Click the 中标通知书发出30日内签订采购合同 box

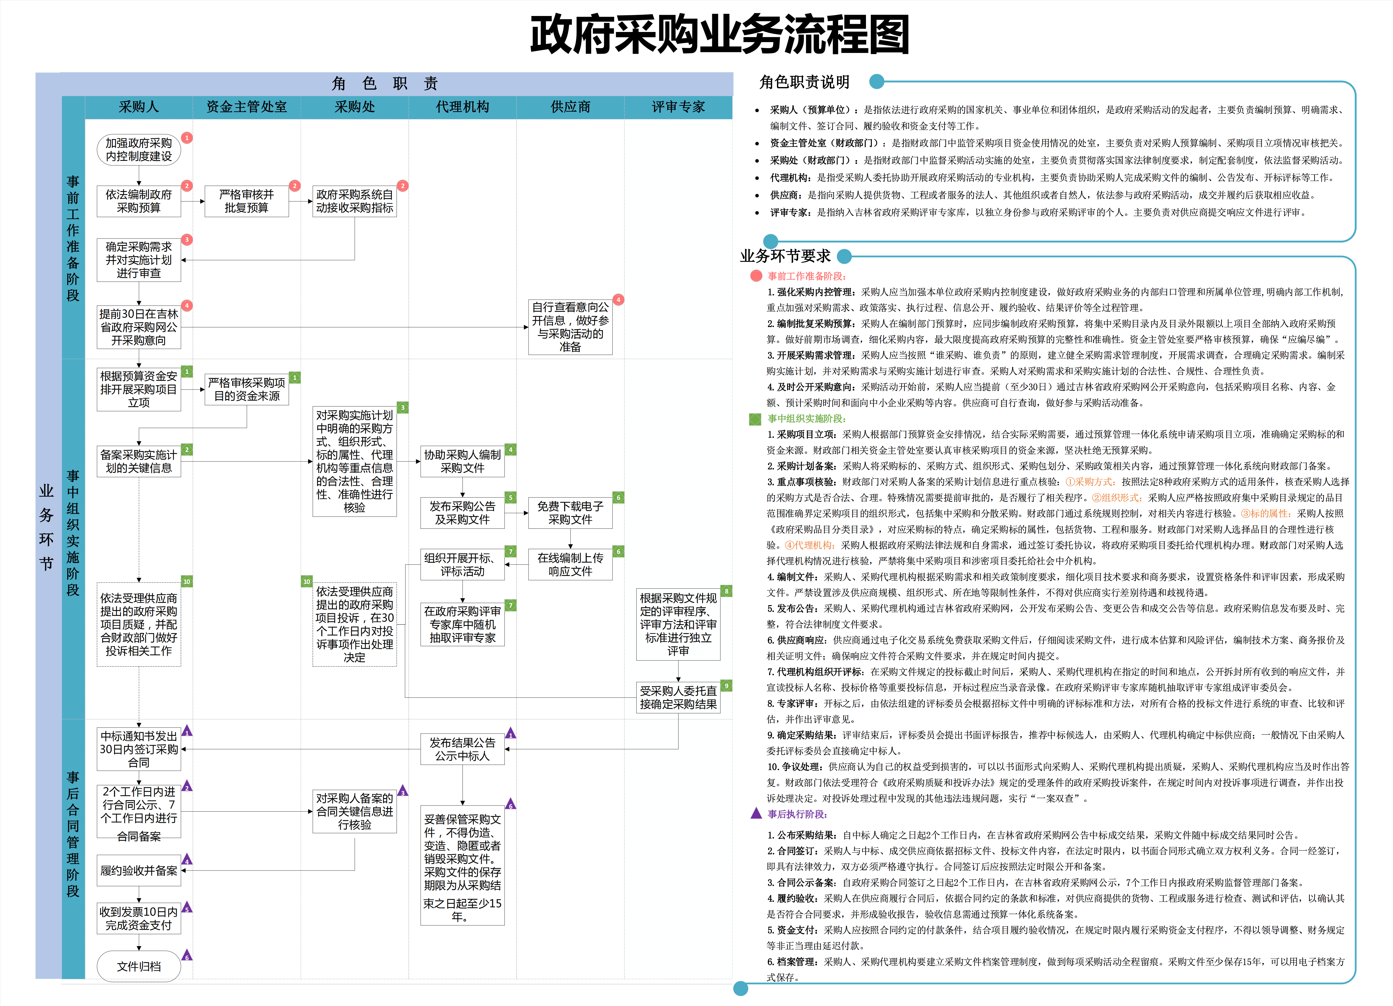pos(139,749)
